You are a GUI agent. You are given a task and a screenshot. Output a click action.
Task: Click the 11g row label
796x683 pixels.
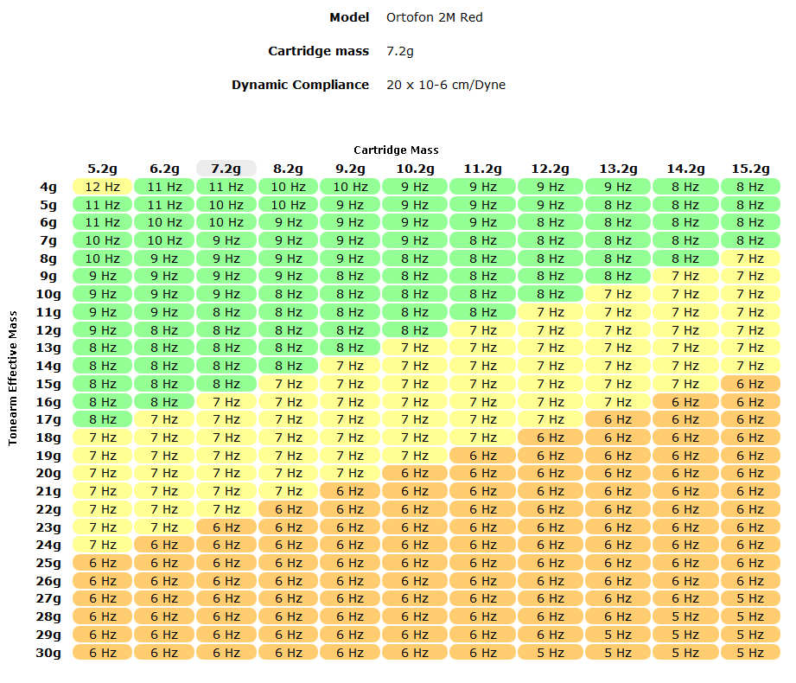(x=48, y=312)
